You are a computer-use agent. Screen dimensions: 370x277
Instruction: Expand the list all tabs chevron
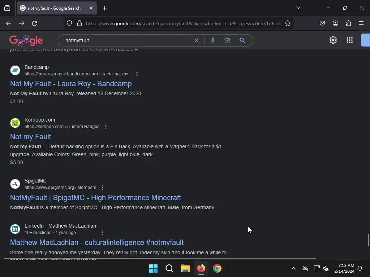tap(298, 8)
